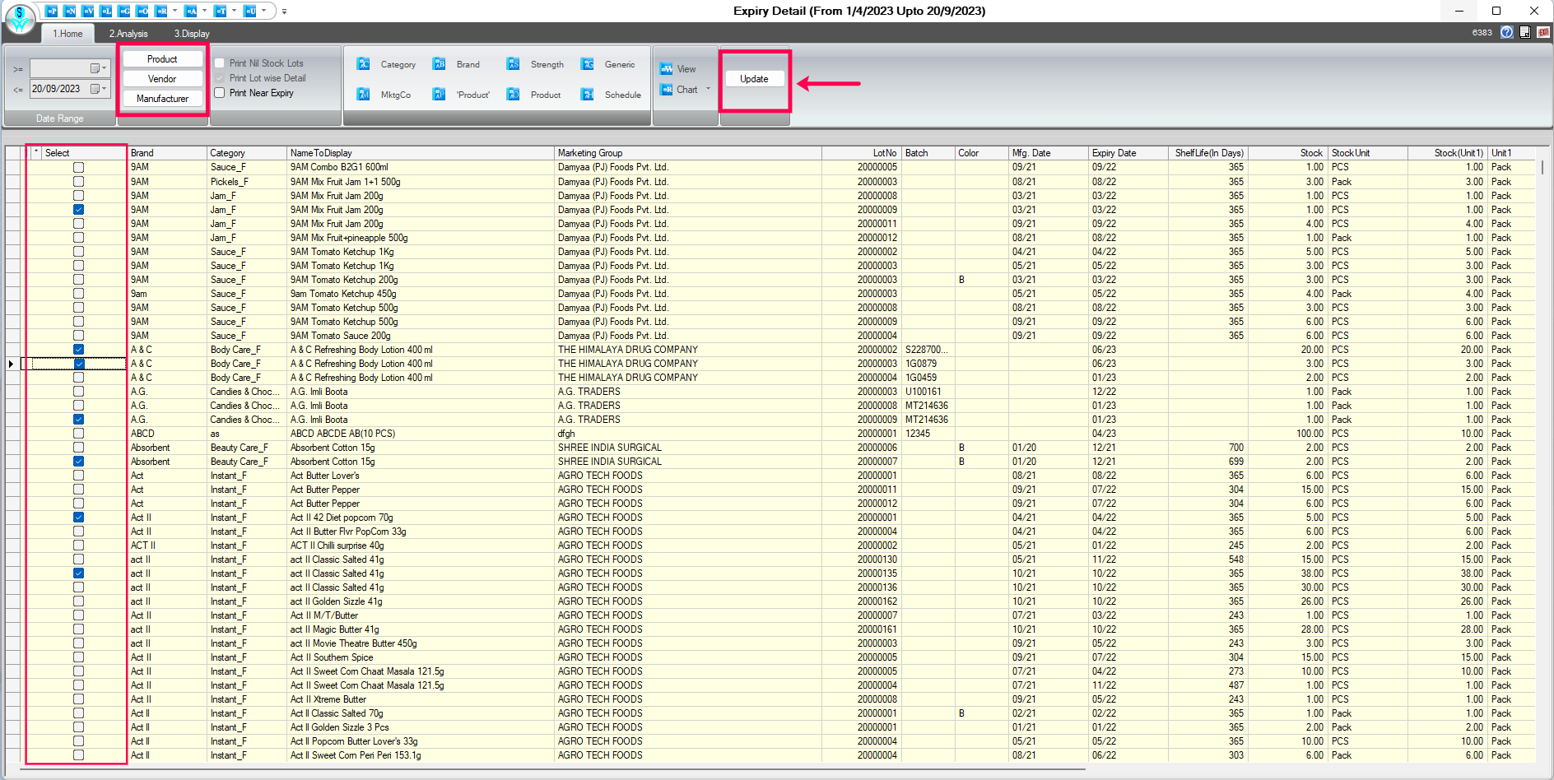Sort by the Brand column header
This screenshot has width=1554, height=780.
point(167,153)
